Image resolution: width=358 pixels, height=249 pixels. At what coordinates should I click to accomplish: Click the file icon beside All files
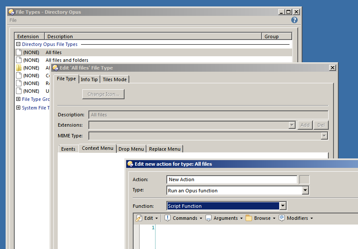19,52
